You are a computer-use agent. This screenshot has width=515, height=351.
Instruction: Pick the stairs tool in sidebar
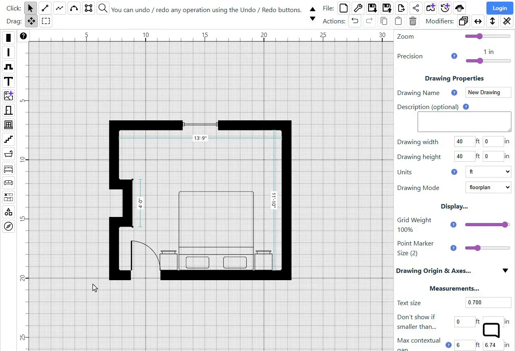point(8,139)
